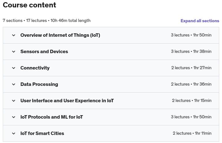222x143 pixels.
Task: Open the IoT for Smart Cities title
Action: pyautogui.click(x=42, y=133)
